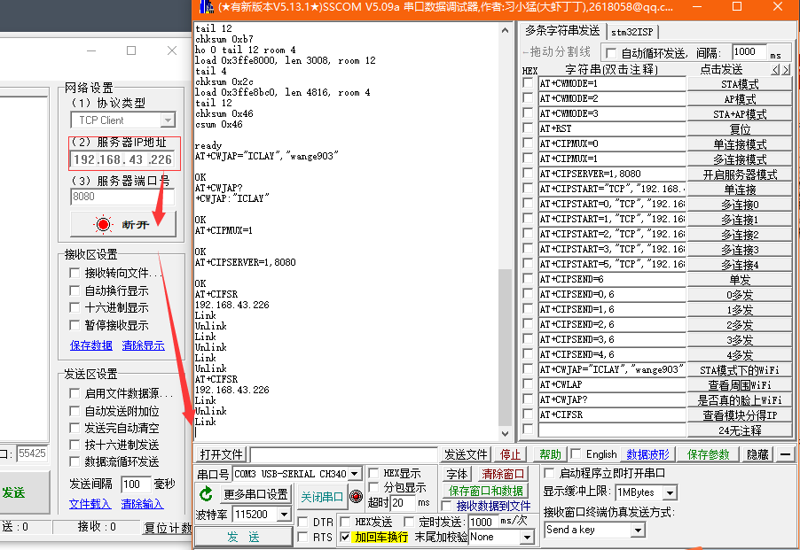Image resolution: width=800 pixels, height=550 pixels.
Task: Click the 更多串口设置 button
Action: point(255,494)
